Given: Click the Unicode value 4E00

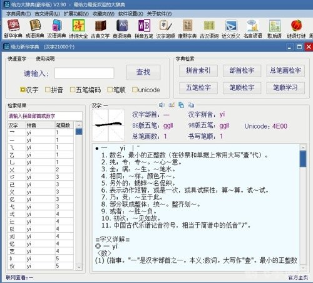Looking at the screenshot, I should (x=280, y=126).
